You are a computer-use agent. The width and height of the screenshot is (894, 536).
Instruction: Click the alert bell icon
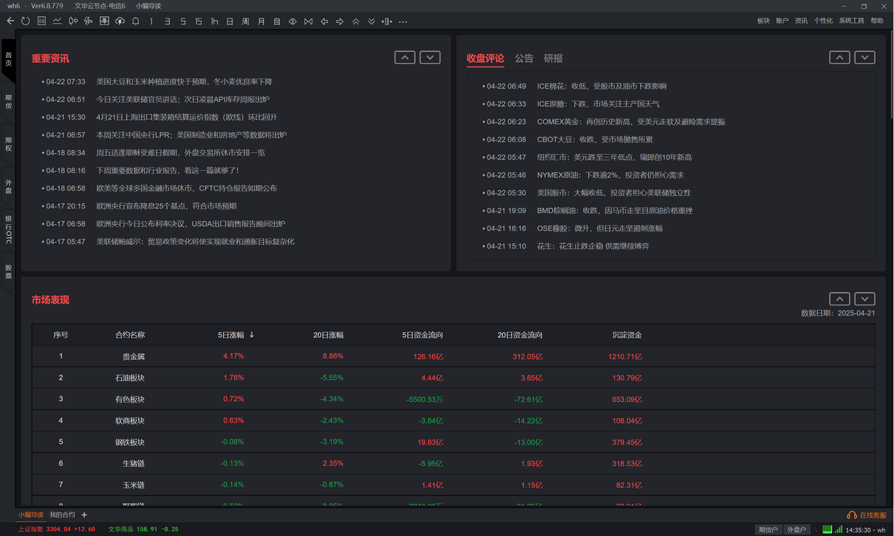tap(135, 21)
